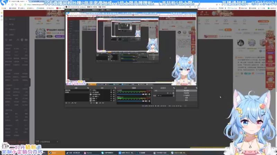Open browser home page icon
Viewport: 277px width, 155px height.
point(20,4)
